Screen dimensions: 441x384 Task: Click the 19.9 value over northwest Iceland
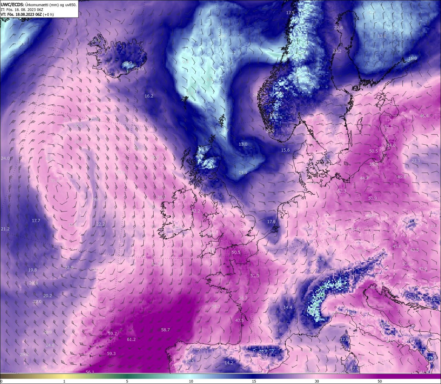[x=96, y=41]
